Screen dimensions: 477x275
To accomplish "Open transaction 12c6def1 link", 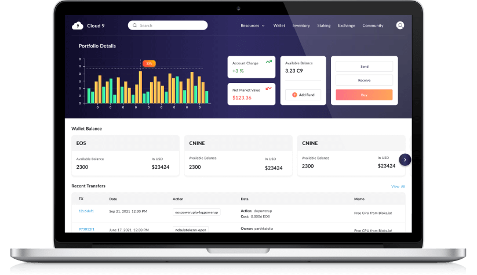I will 86,211.
